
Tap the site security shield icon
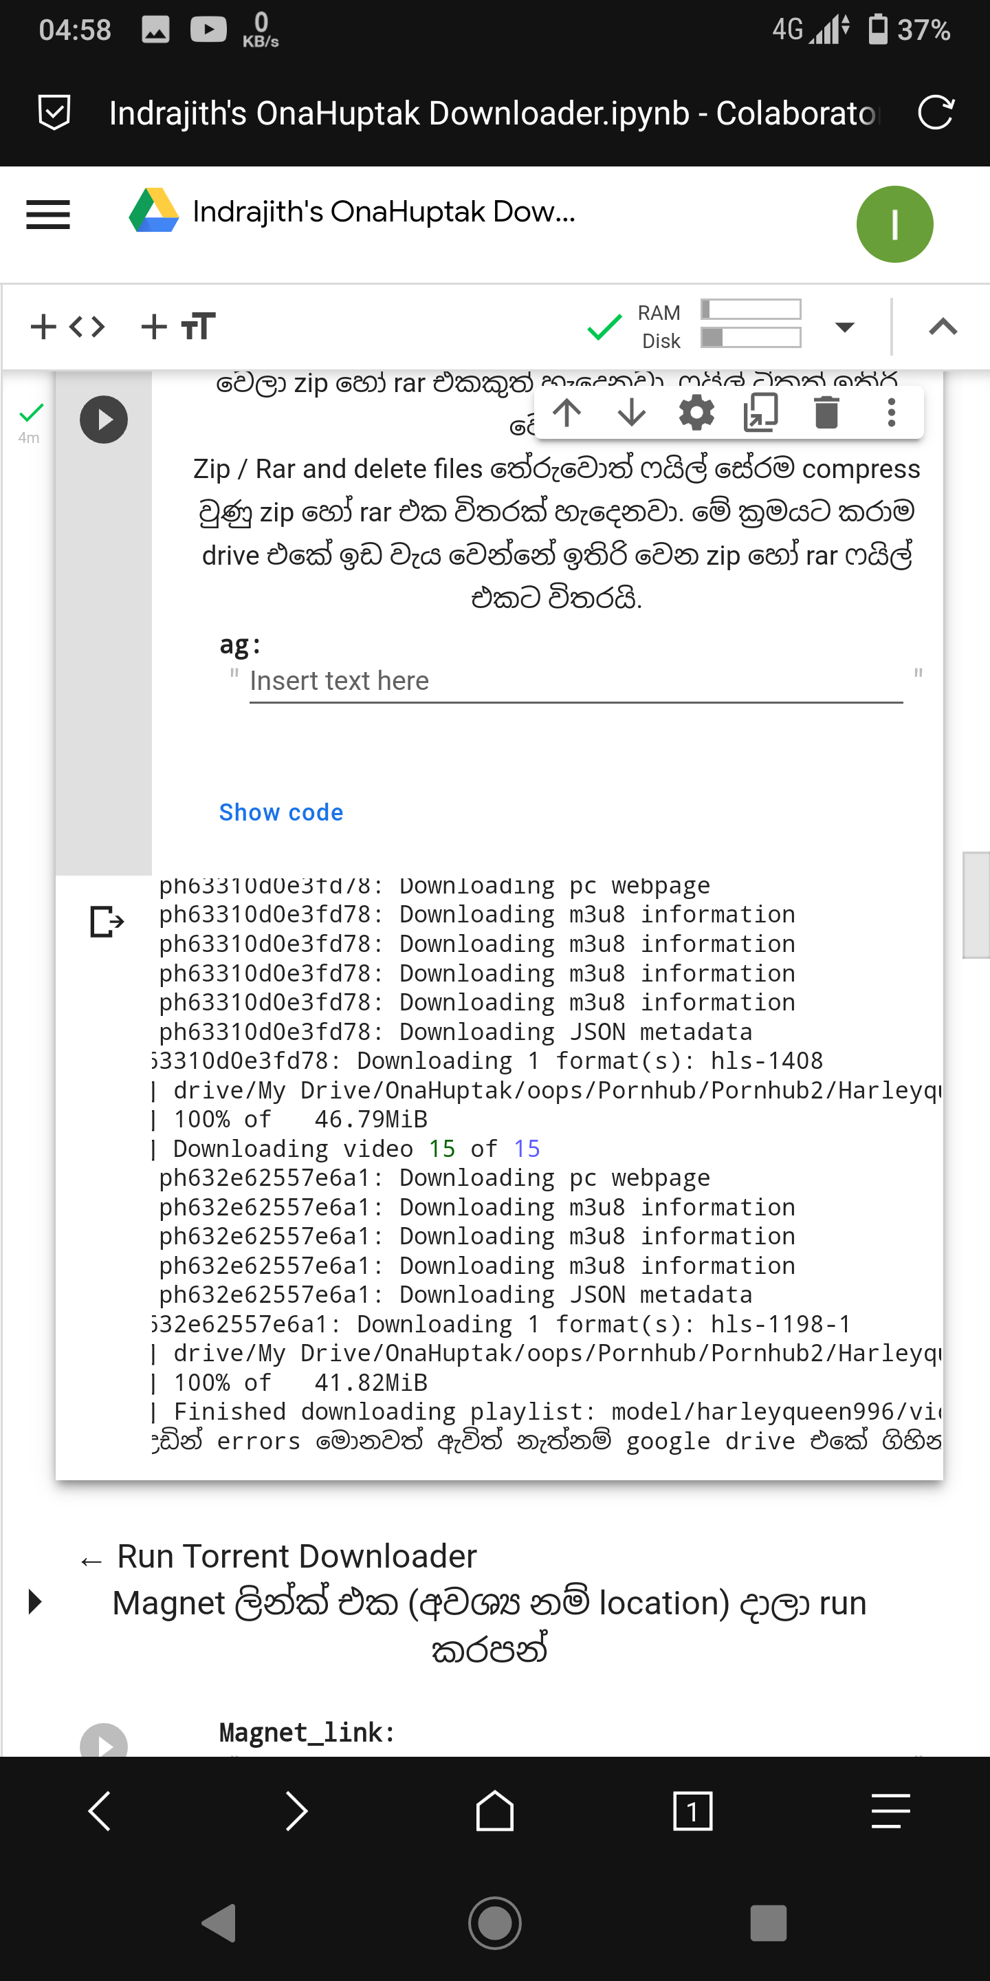pyautogui.click(x=54, y=113)
